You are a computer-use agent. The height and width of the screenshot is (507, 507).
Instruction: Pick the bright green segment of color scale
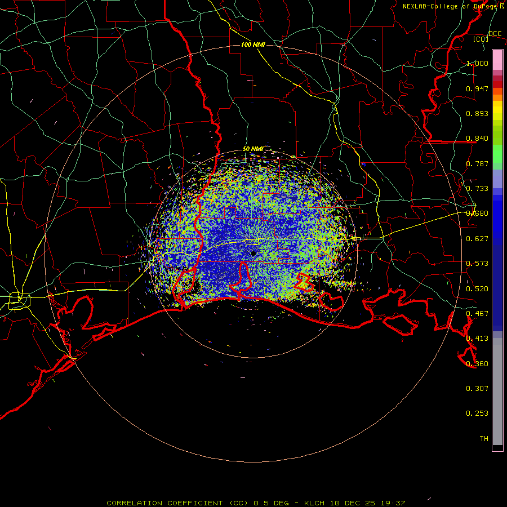point(497,154)
